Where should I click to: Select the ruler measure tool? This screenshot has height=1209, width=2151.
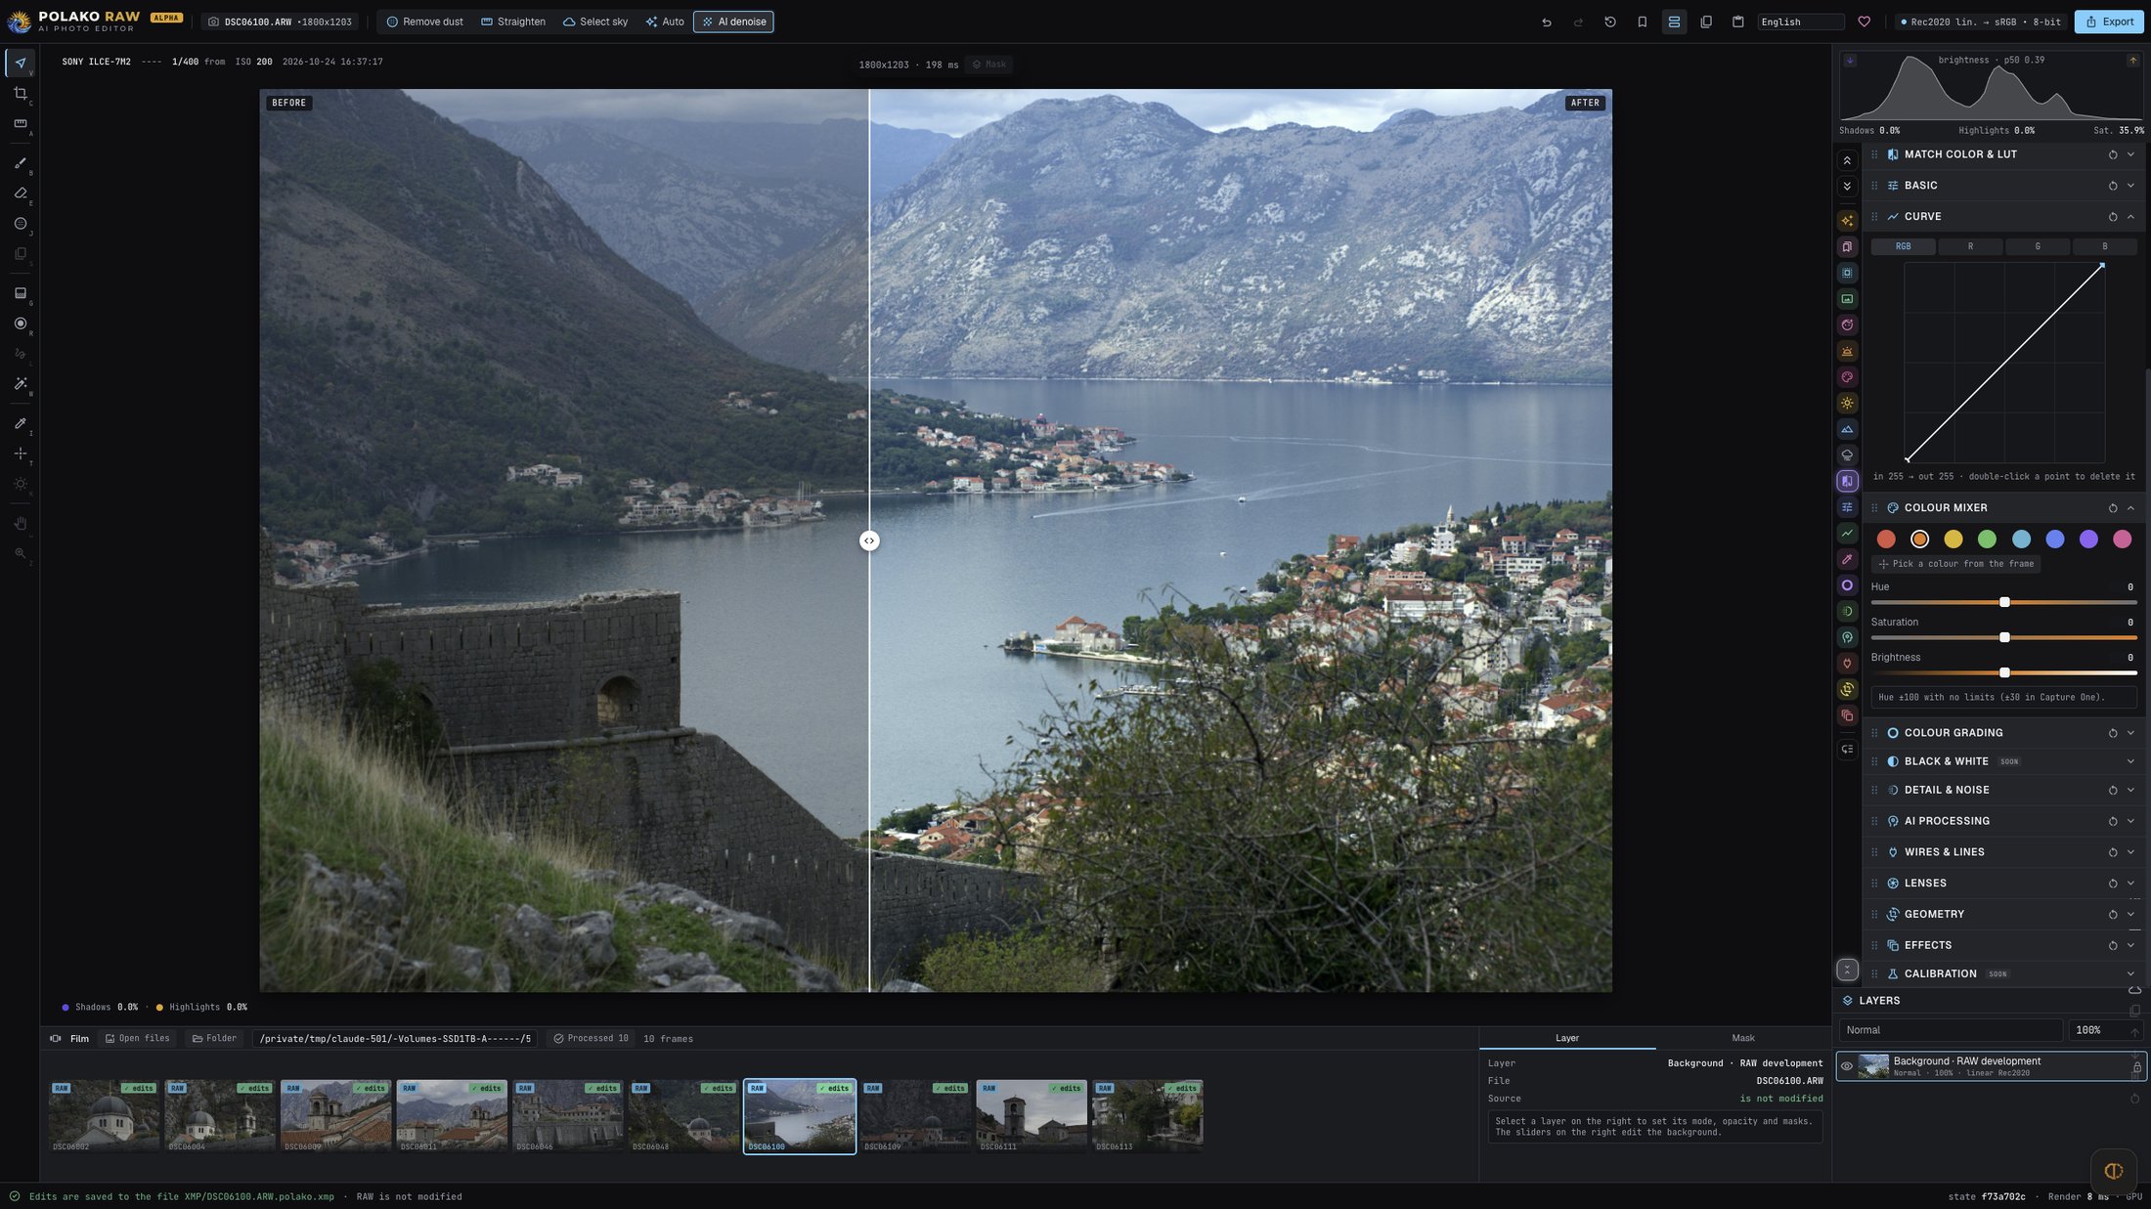coord(21,124)
